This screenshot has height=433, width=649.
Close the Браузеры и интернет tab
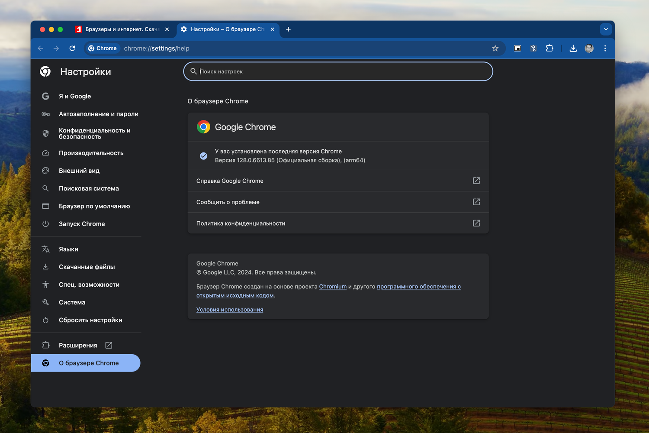167,29
